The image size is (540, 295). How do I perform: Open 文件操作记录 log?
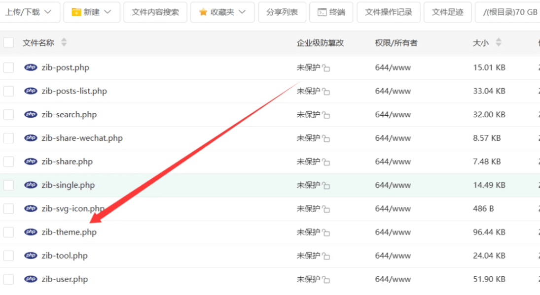pyautogui.click(x=389, y=12)
